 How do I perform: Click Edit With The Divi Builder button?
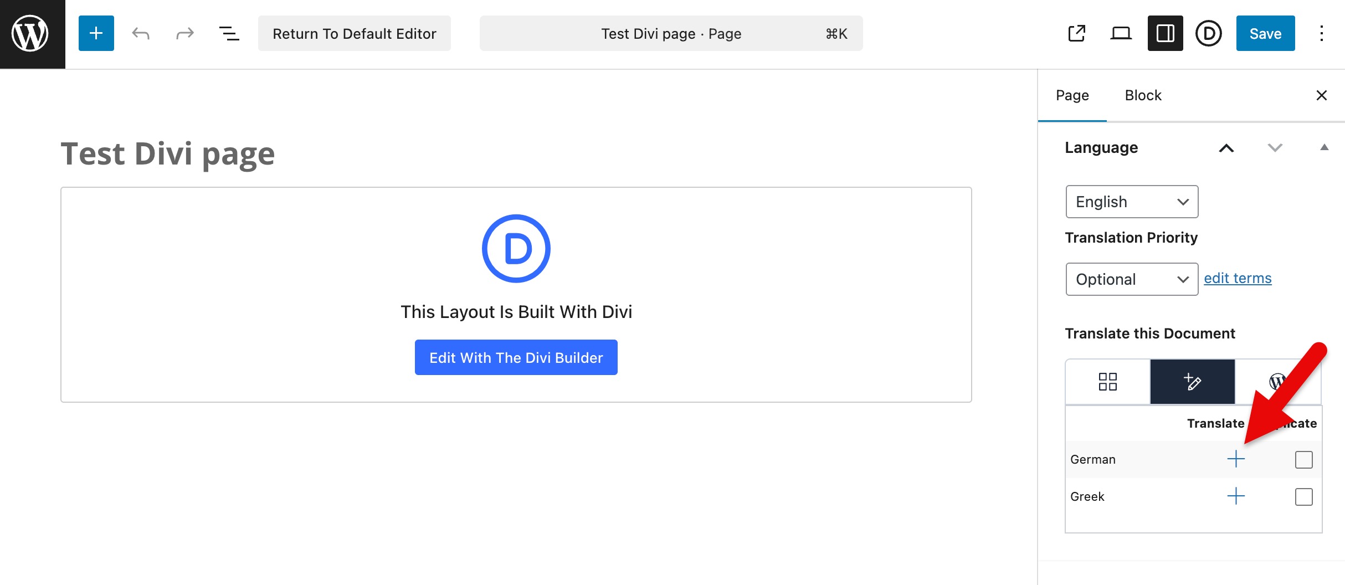pos(516,358)
